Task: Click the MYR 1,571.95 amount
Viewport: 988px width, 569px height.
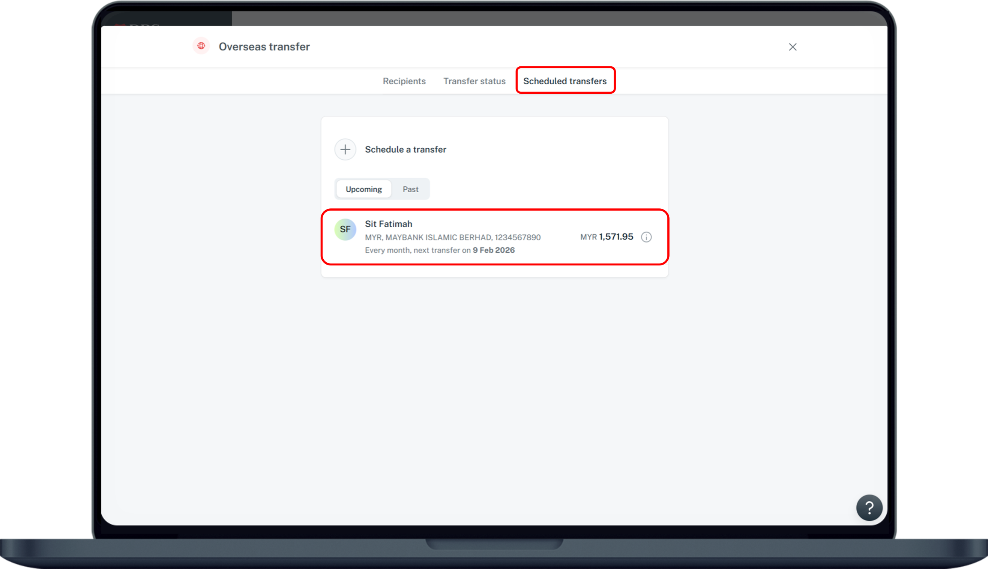Action: click(x=606, y=237)
